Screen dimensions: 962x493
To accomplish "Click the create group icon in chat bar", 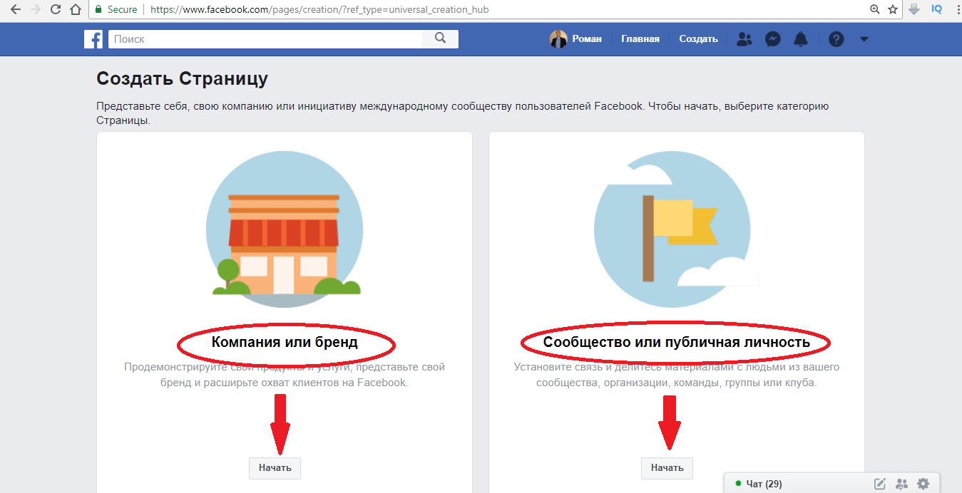I will coord(901,484).
